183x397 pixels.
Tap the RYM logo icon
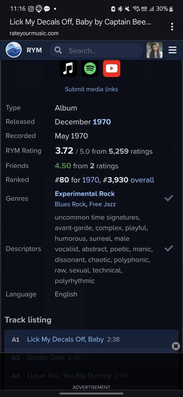14,50
